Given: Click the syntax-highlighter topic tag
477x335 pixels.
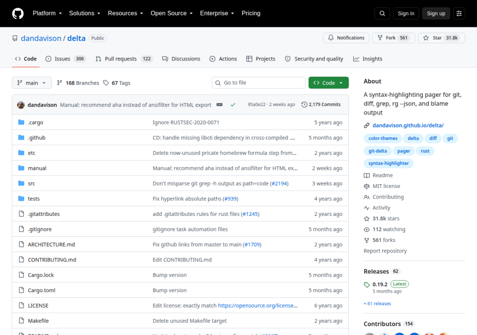Looking at the screenshot, I should coord(388,163).
